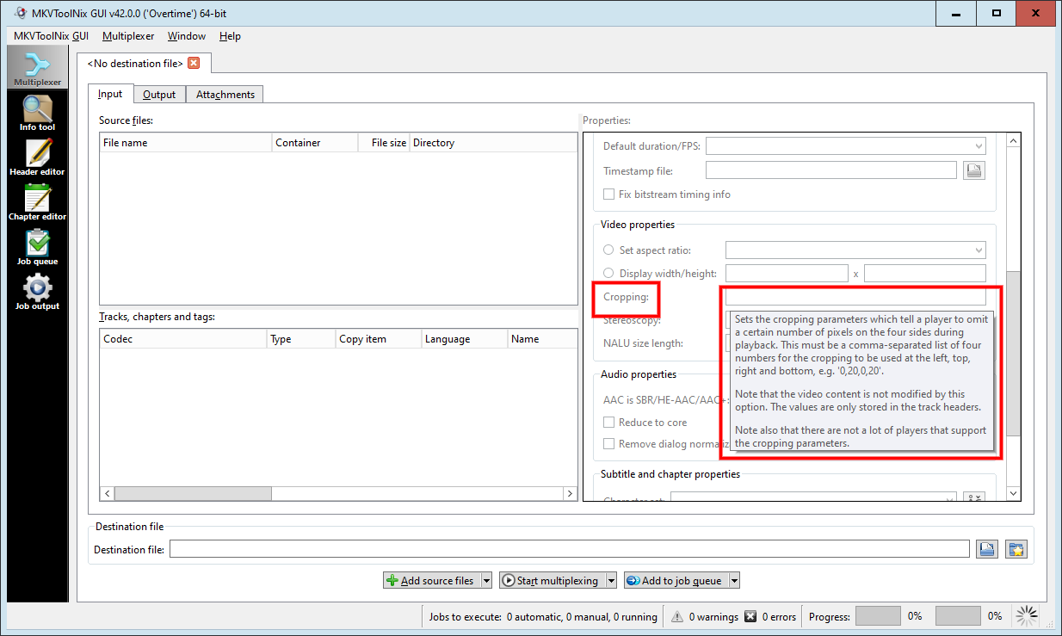Browse for the destination file
Viewport: 1062px width, 636px height.
click(x=986, y=549)
